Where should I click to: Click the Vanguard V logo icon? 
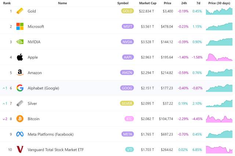point(20,149)
